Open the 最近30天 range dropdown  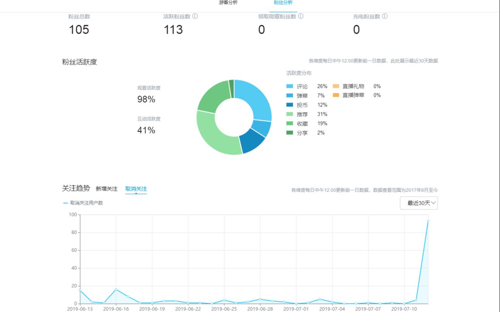[x=419, y=203]
